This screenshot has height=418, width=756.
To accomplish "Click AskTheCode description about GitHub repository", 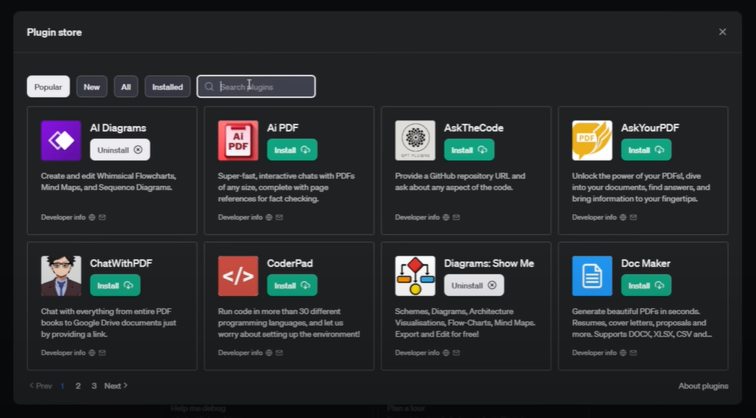I will (x=460, y=182).
